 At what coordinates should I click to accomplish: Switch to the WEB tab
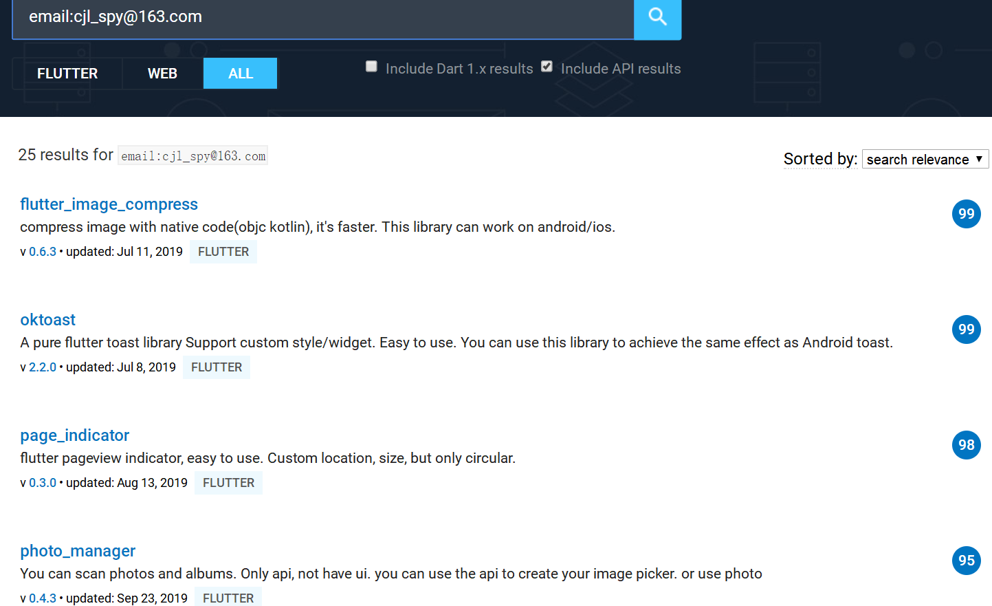(163, 74)
